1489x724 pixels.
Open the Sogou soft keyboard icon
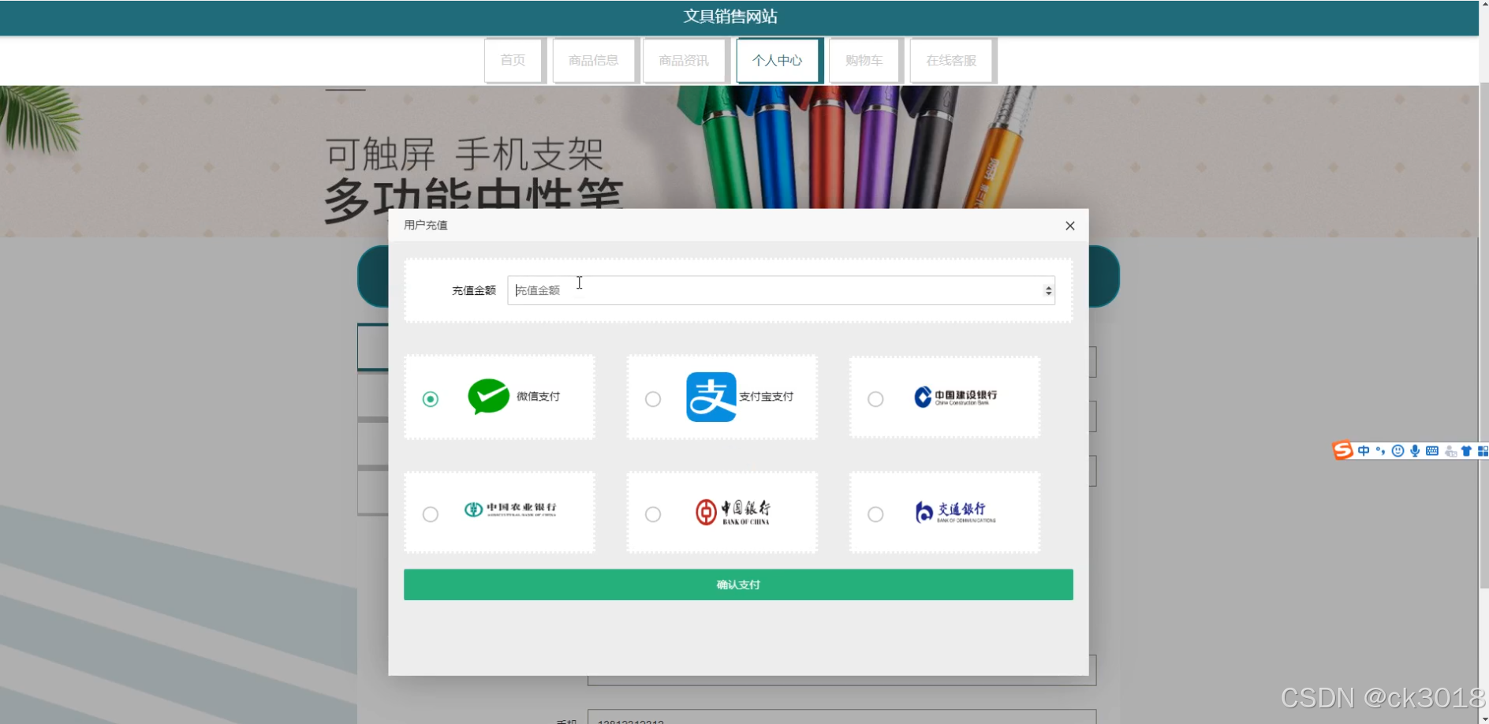[x=1432, y=451]
